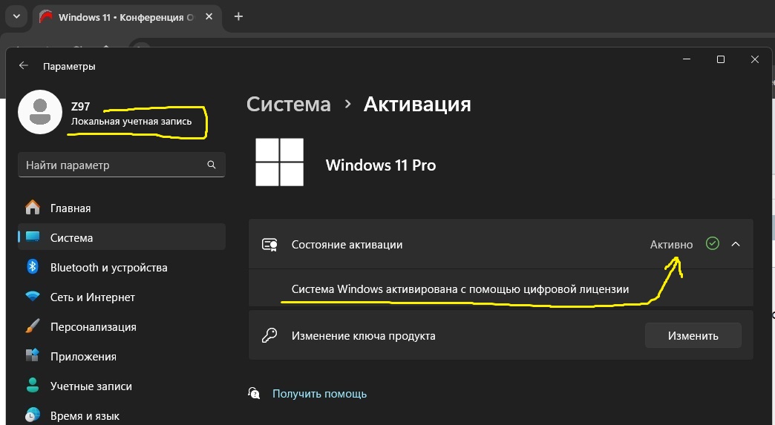Click the help chat icon beside Получить помощь

pos(254,393)
